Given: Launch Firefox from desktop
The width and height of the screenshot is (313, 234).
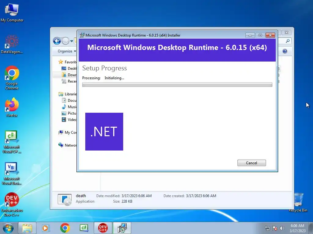Looking at the screenshot, I should point(12,107).
